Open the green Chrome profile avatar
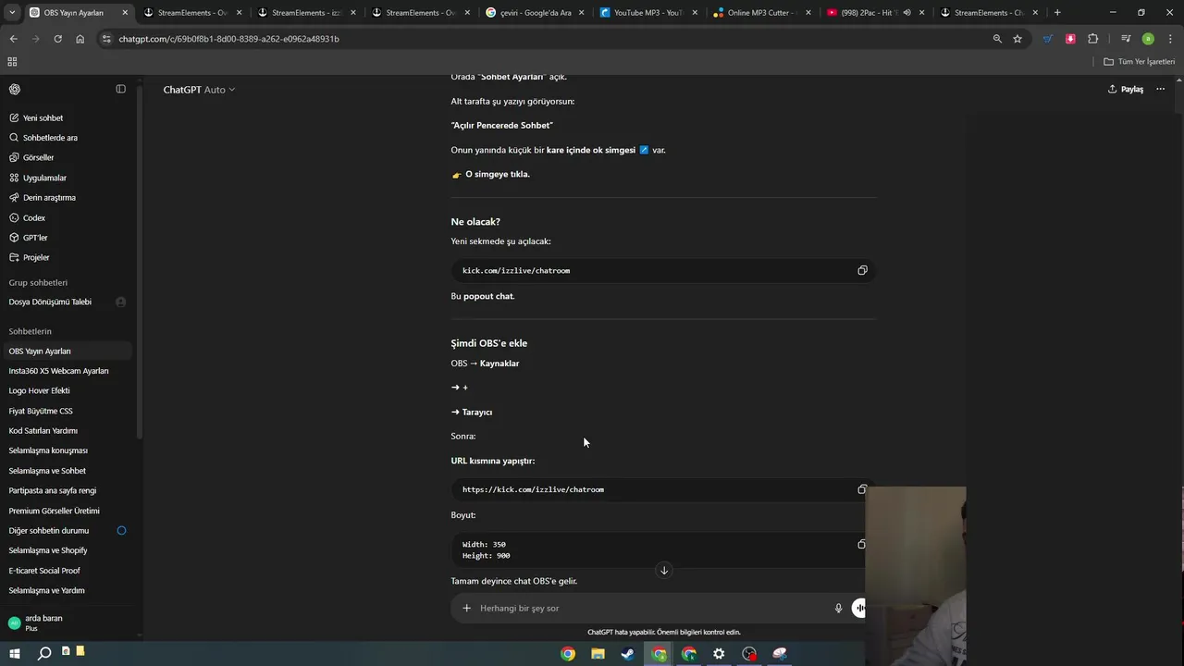 (x=1148, y=39)
